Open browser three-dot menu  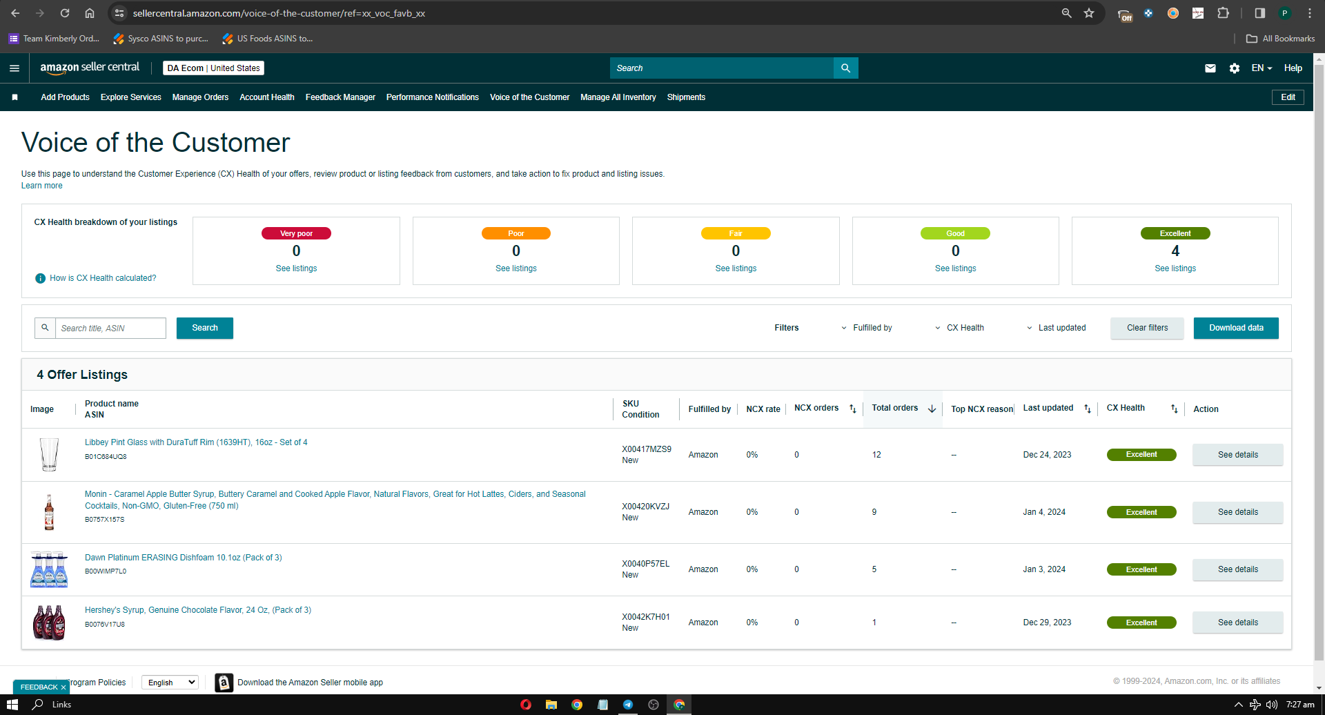pyautogui.click(x=1309, y=13)
